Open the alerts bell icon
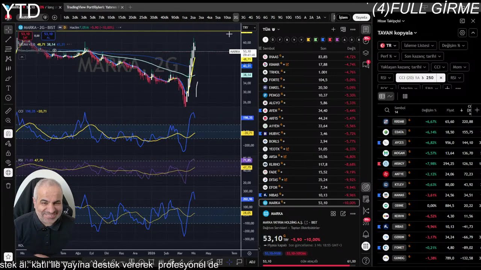This screenshot has width=481, height=270. pos(366,234)
